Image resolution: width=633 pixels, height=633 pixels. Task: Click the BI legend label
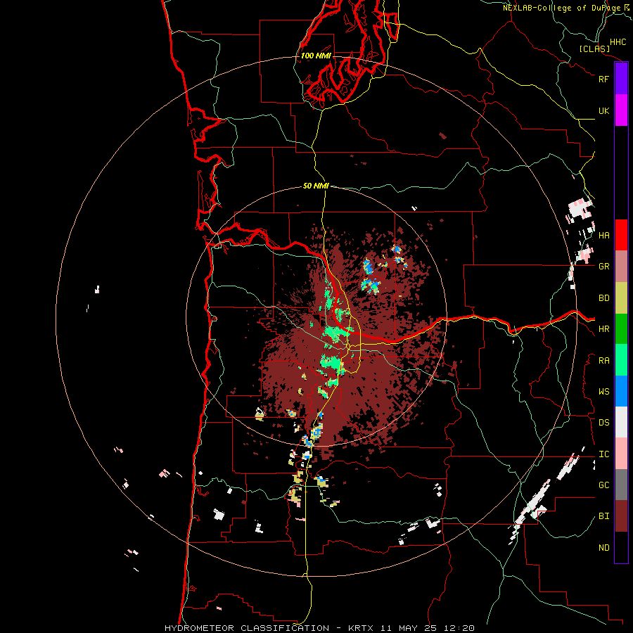click(603, 516)
